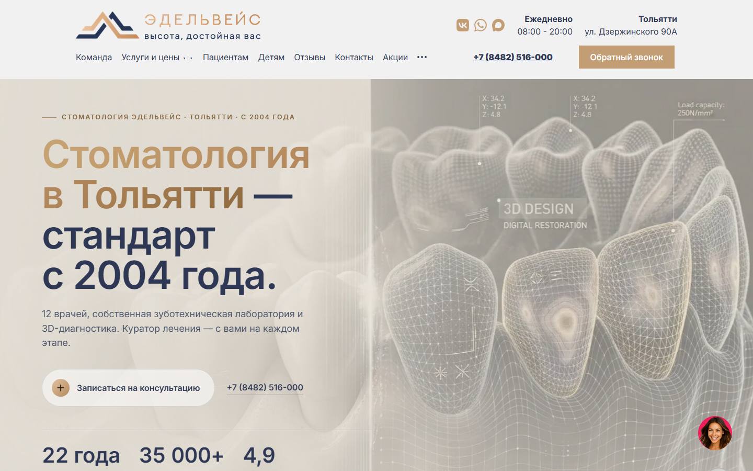Click the Edelweiss mountain logo

[108, 26]
